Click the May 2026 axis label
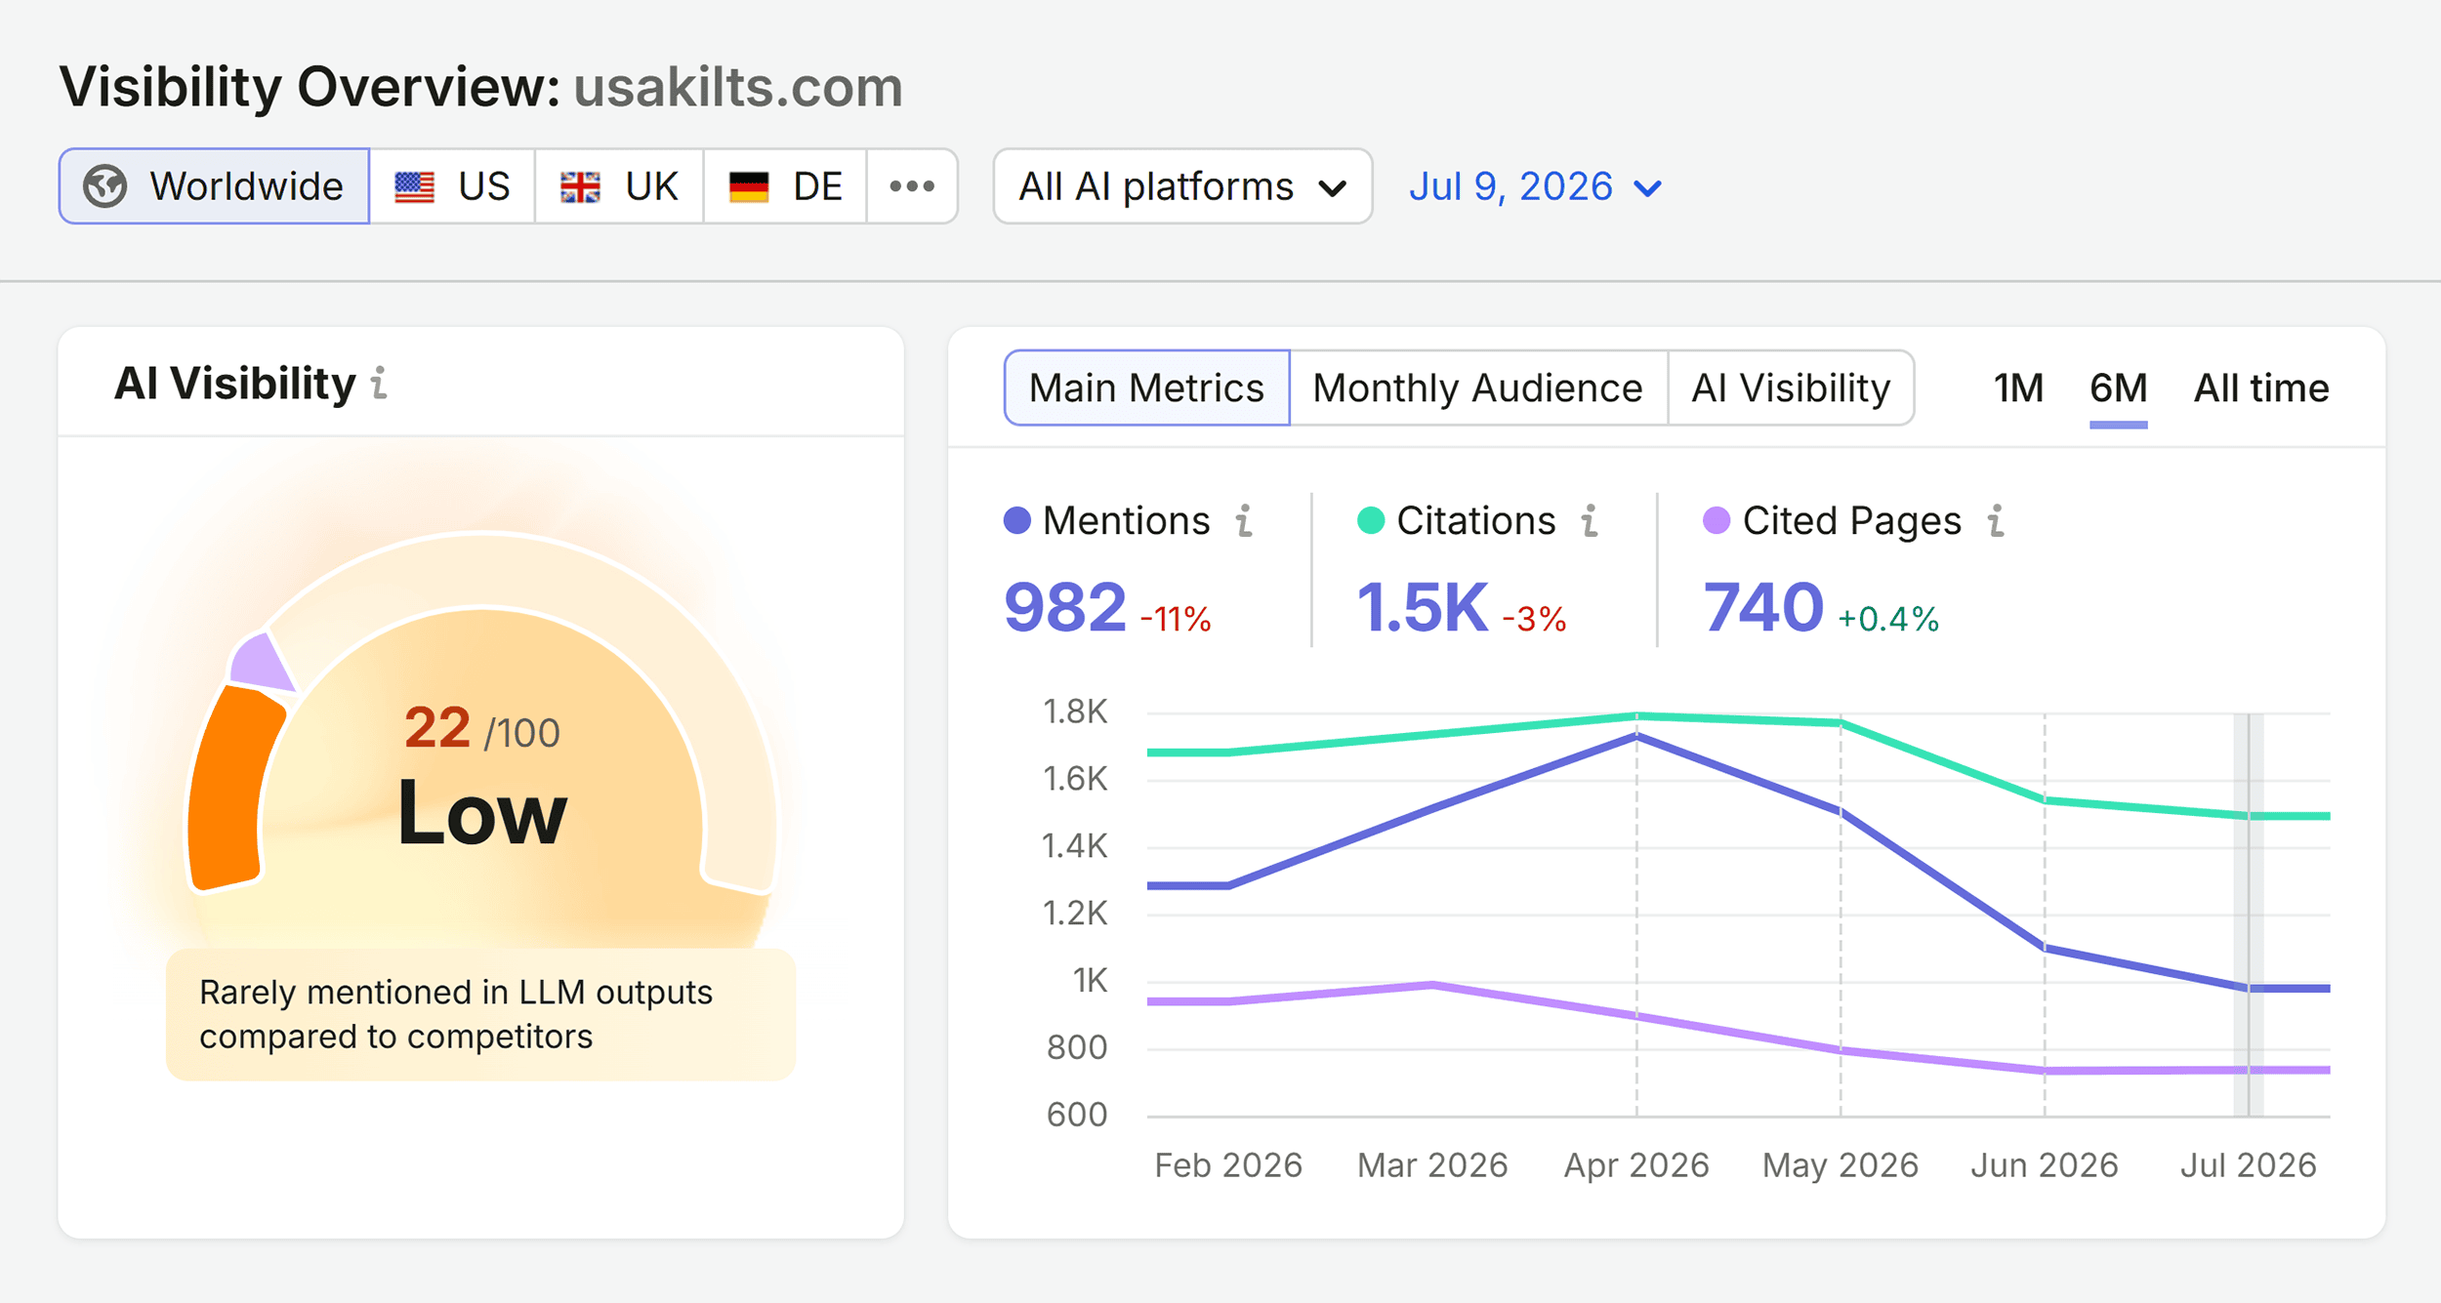This screenshot has height=1303, width=2441. 1841,1165
